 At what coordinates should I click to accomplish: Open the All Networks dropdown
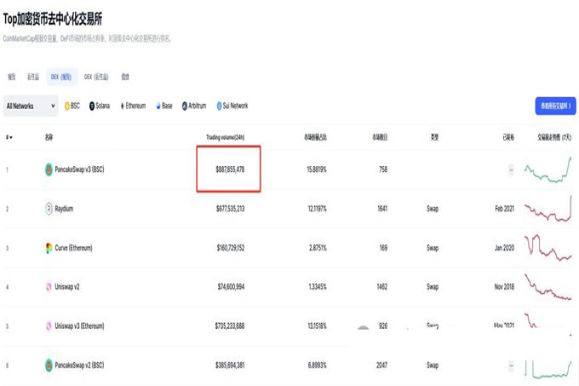tap(30, 107)
